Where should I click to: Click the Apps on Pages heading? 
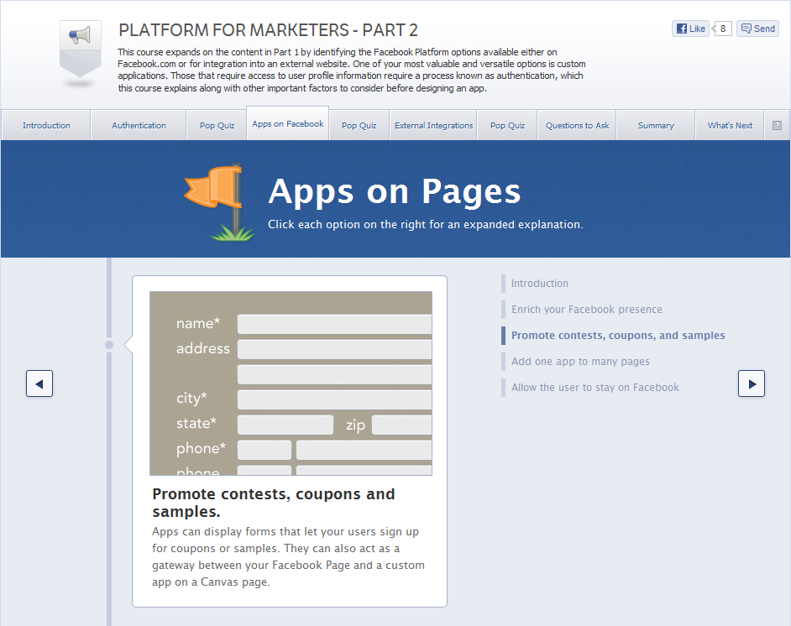pyautogui.click(x=394, y=192)
